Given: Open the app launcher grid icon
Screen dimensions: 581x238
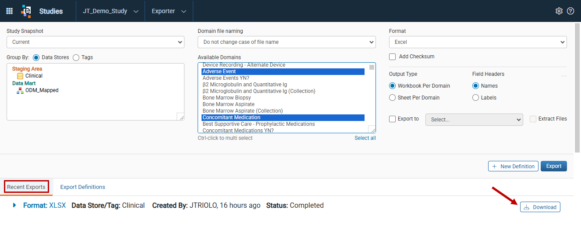Looking at the screenshot, I should click(9, 11).
